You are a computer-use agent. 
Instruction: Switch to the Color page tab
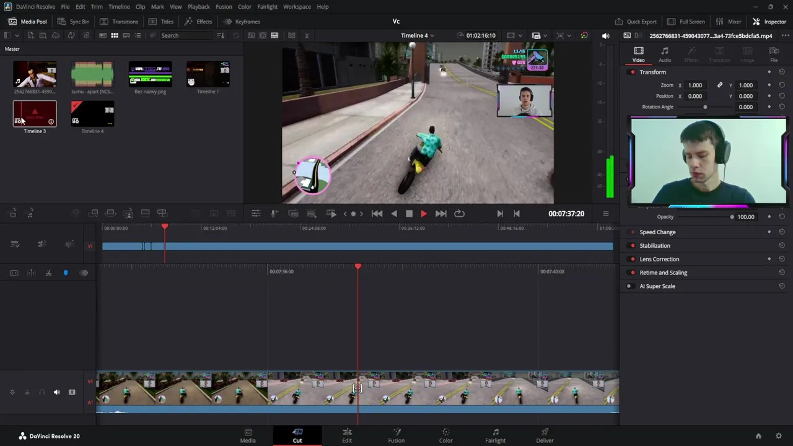tap(445, 435)
